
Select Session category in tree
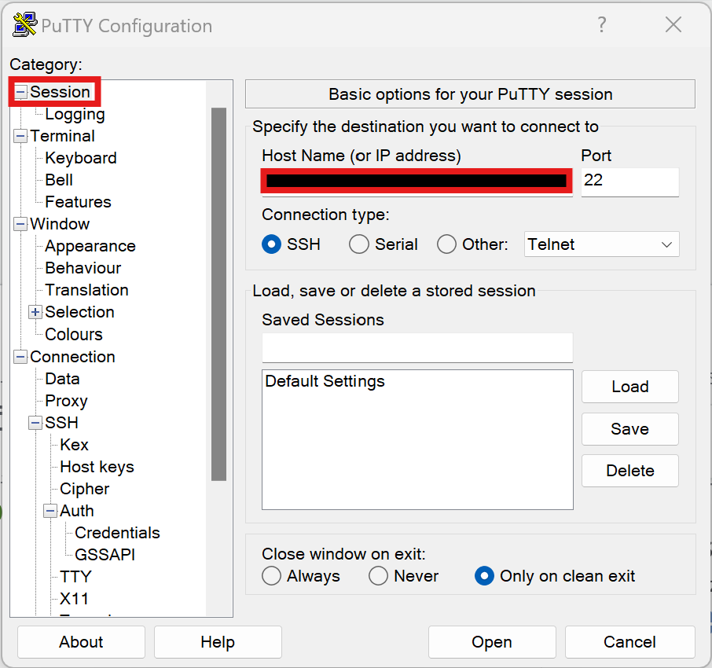click(60, 92)
